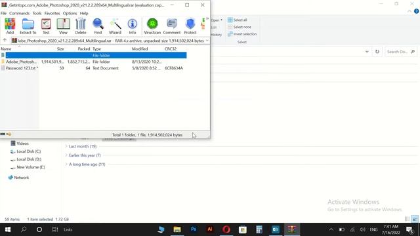Select the Adobe_Photosh... folder row

93,62
